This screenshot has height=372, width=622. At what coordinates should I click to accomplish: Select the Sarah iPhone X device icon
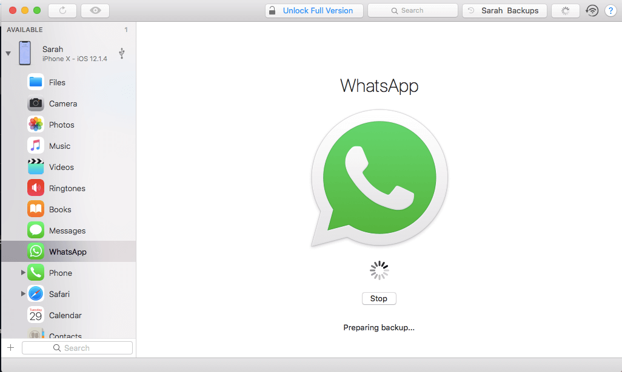[25, 53]
